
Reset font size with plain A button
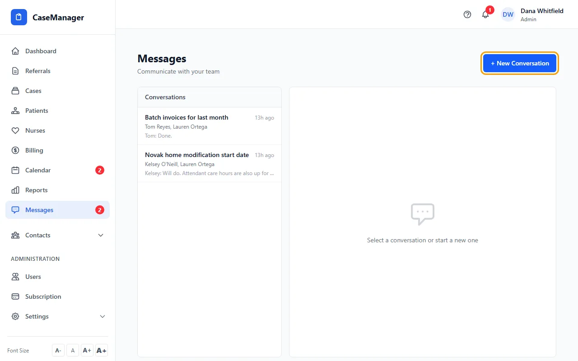(x=73, y=351)
